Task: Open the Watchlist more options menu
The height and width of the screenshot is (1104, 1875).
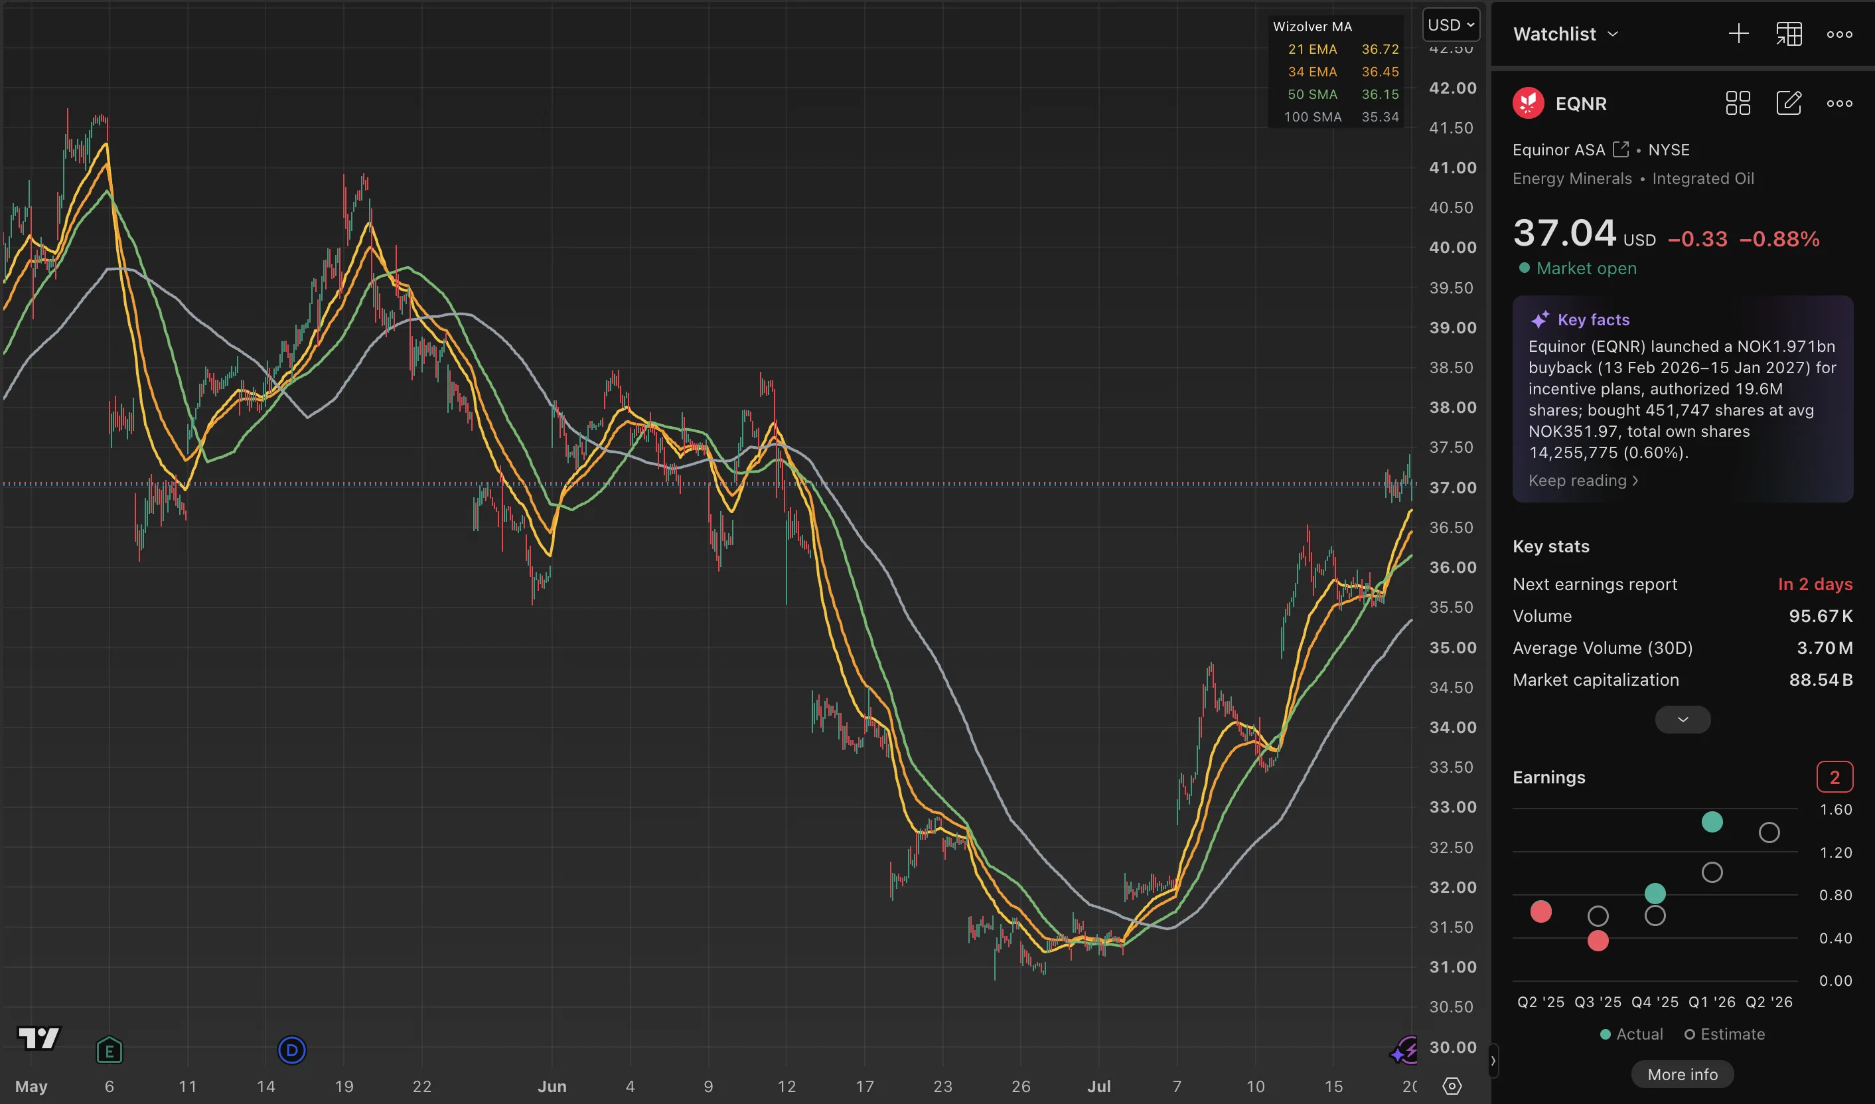Action: pyautogui.click(x=1839, y=35)
